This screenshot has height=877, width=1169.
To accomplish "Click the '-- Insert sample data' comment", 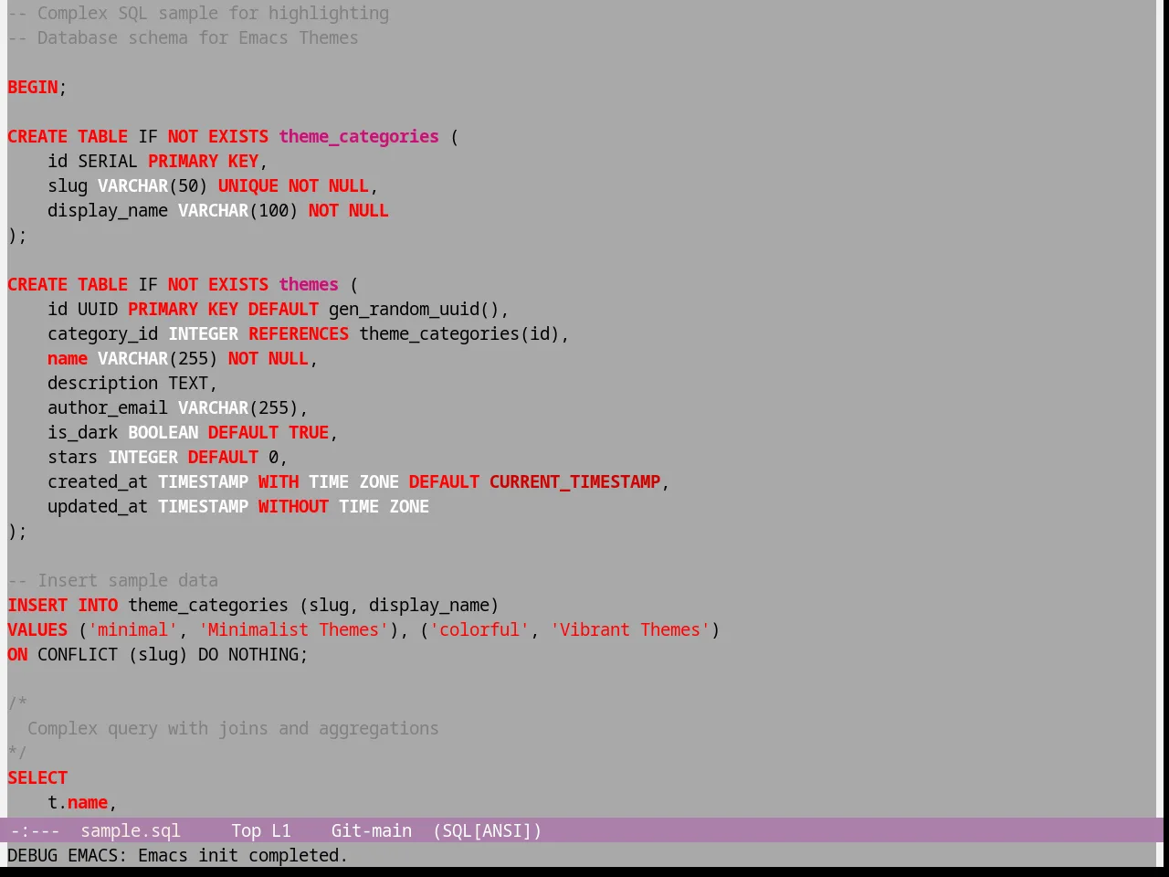I will click(x=113, y=581).
